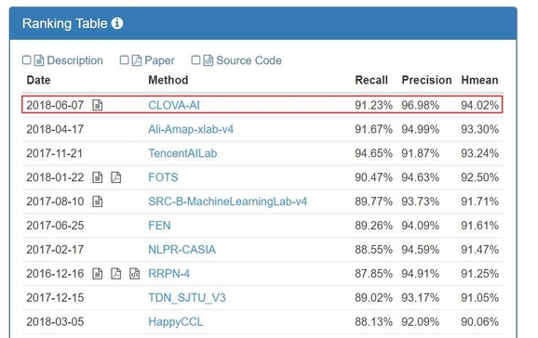This screenshot has height=338, width=538.
Task: Click the info icon beside Ranking Table
Action: coord(117,23)
